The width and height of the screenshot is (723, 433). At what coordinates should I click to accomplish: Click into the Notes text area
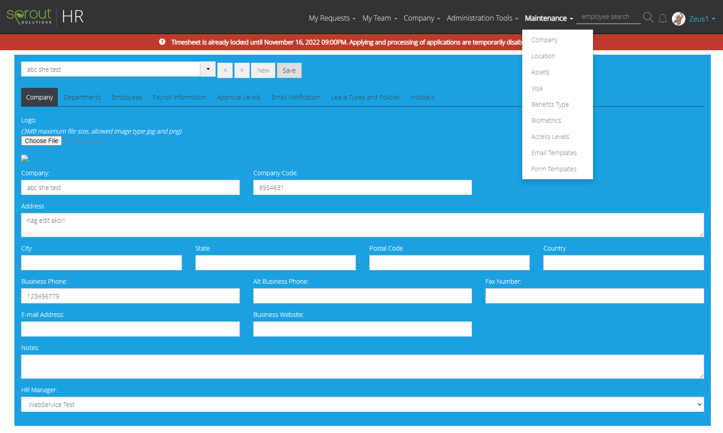(x=362, y=366)
